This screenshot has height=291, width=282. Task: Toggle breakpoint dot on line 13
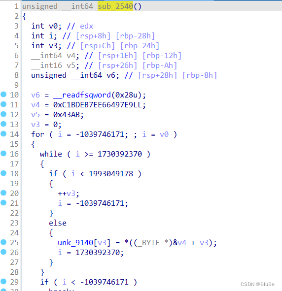(3, 124)
